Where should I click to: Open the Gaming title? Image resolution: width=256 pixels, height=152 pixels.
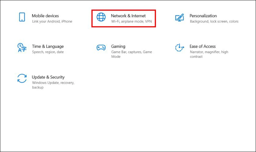click(118, 47)
